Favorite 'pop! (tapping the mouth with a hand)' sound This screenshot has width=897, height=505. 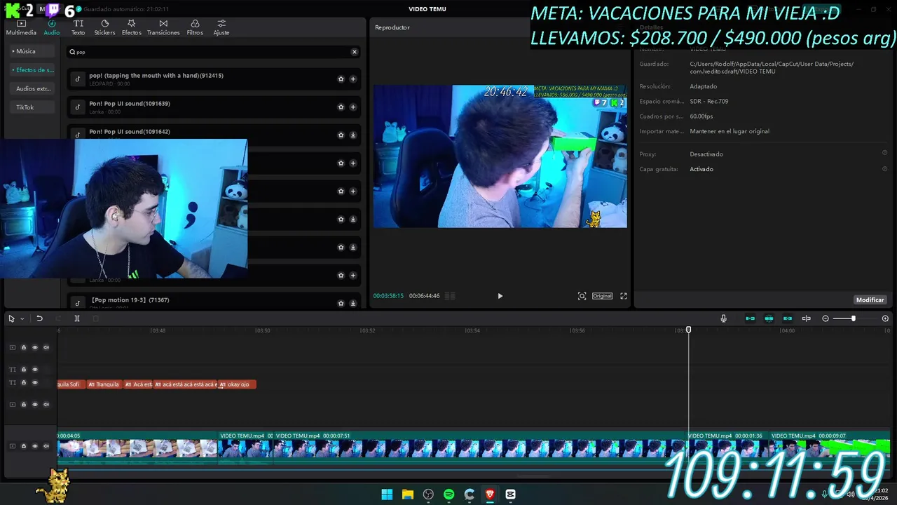point(341,79)
